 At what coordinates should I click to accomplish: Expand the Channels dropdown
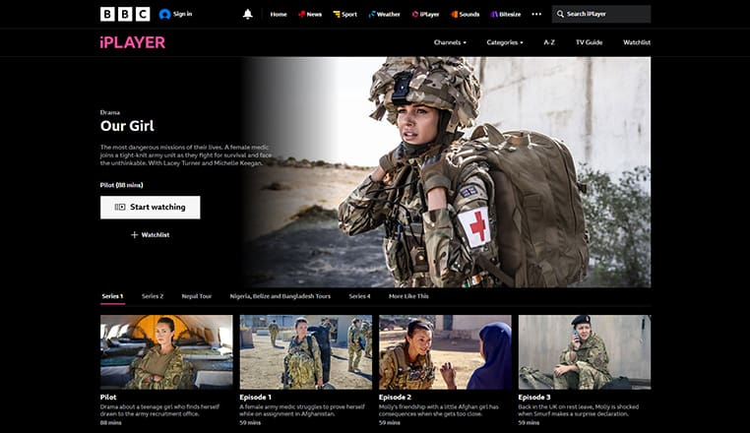[450, 42]
